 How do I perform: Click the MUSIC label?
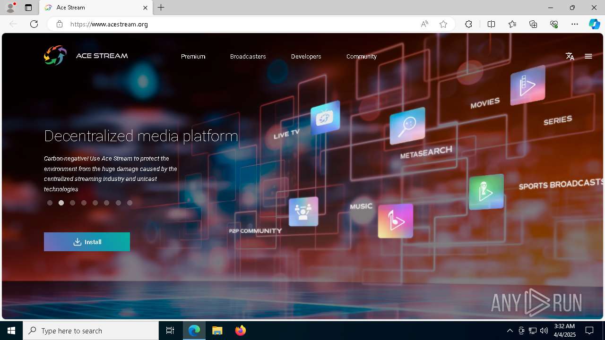pyautogui.click(x=361, y=206)
